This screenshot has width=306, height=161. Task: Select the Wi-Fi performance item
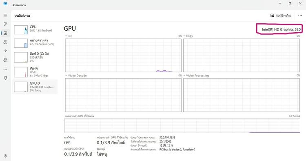[x=35, y=72]
